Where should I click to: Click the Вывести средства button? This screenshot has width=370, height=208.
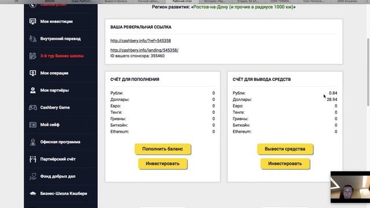pyautogui.click(x=285, y=149)
